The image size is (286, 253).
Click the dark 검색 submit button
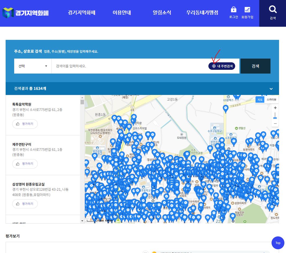(x=255, y=66)
